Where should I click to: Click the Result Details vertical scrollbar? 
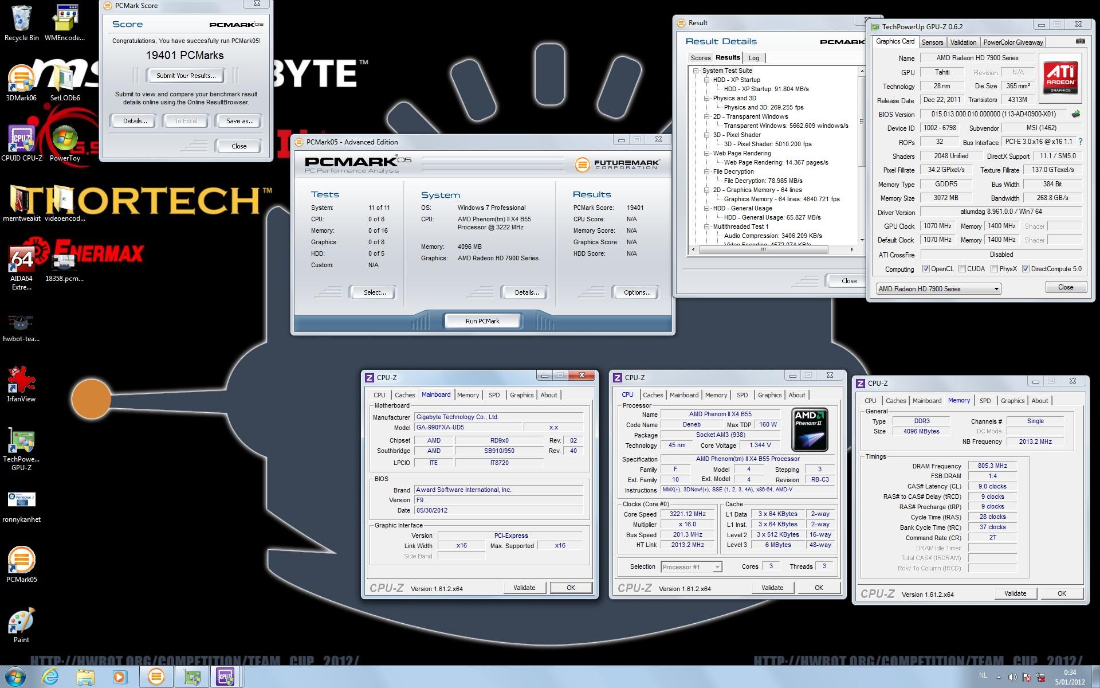pyautogui.click(x=862, y=155)
